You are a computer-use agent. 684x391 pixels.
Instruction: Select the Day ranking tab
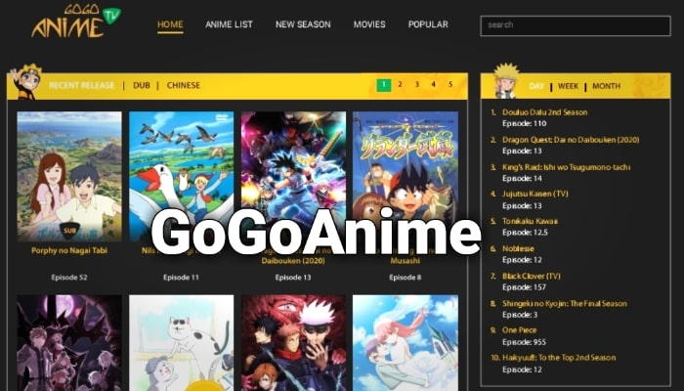click(536, 86)
